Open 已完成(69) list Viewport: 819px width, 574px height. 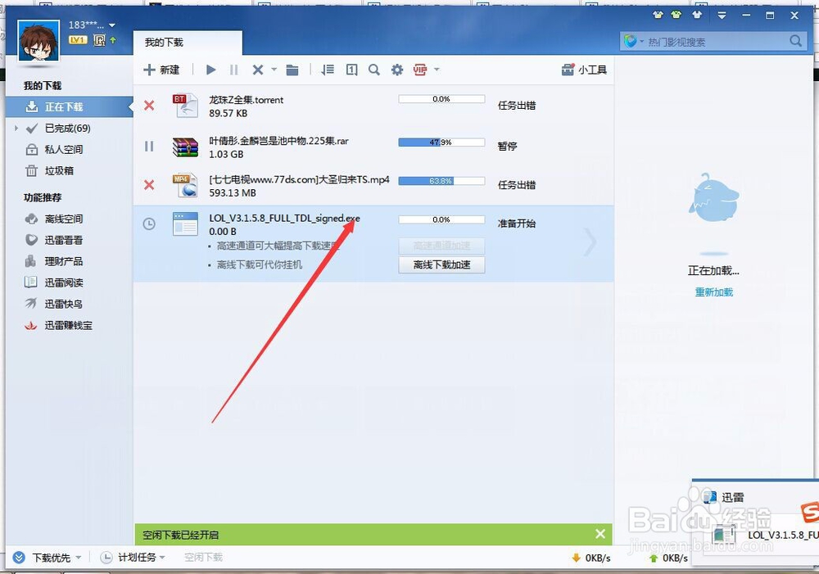pos(67,128)
